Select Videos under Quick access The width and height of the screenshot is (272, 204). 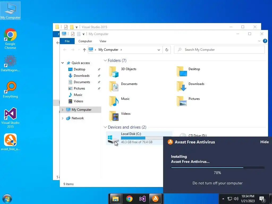(x=78, y=101)
